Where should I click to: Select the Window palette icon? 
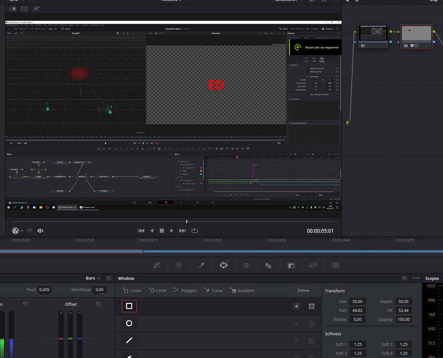click(224, 265)
